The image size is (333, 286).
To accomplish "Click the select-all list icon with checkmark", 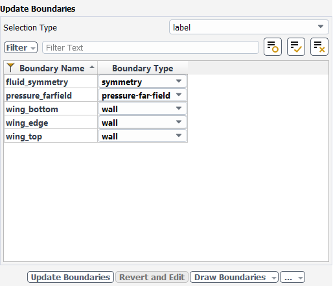I will tap(296, 47).
